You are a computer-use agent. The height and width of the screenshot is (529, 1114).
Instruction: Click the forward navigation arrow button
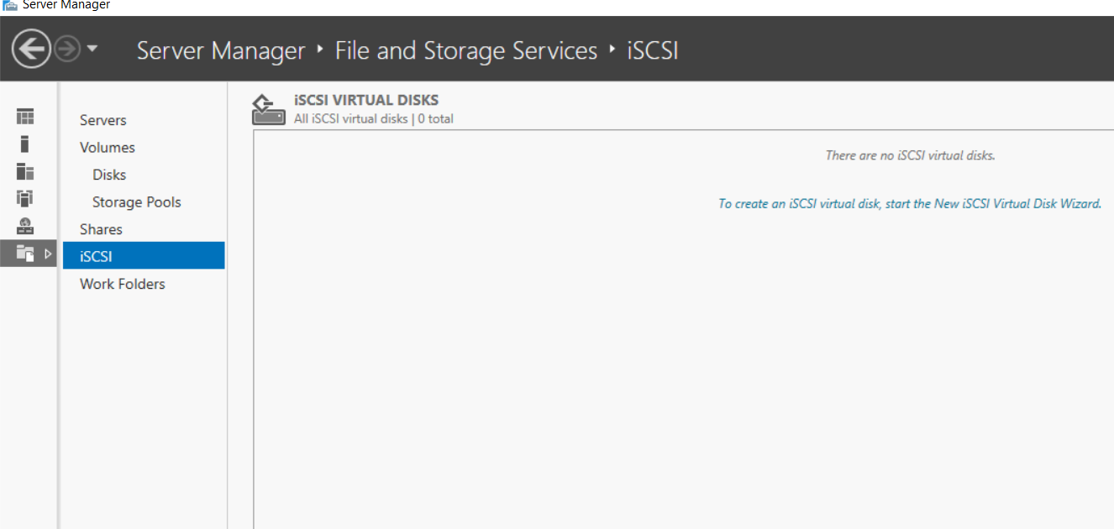click(x=66, y=50)
